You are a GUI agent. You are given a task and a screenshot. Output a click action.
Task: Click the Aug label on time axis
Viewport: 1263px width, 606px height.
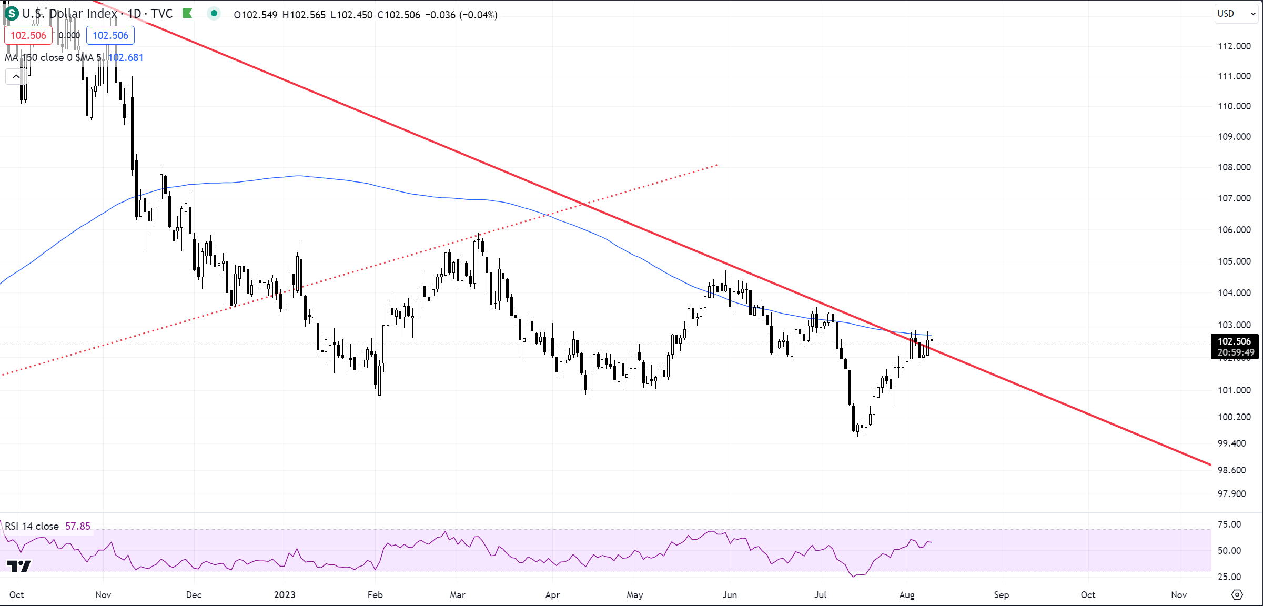pyautogui.click(x=907, y=595)
